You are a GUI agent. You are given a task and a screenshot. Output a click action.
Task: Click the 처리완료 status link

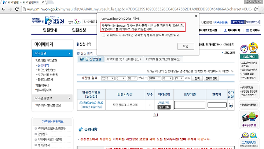click(x=164, y=103)
